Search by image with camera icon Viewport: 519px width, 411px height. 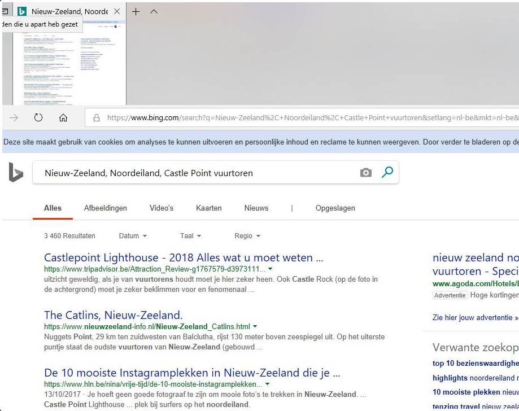click(366, 173)
